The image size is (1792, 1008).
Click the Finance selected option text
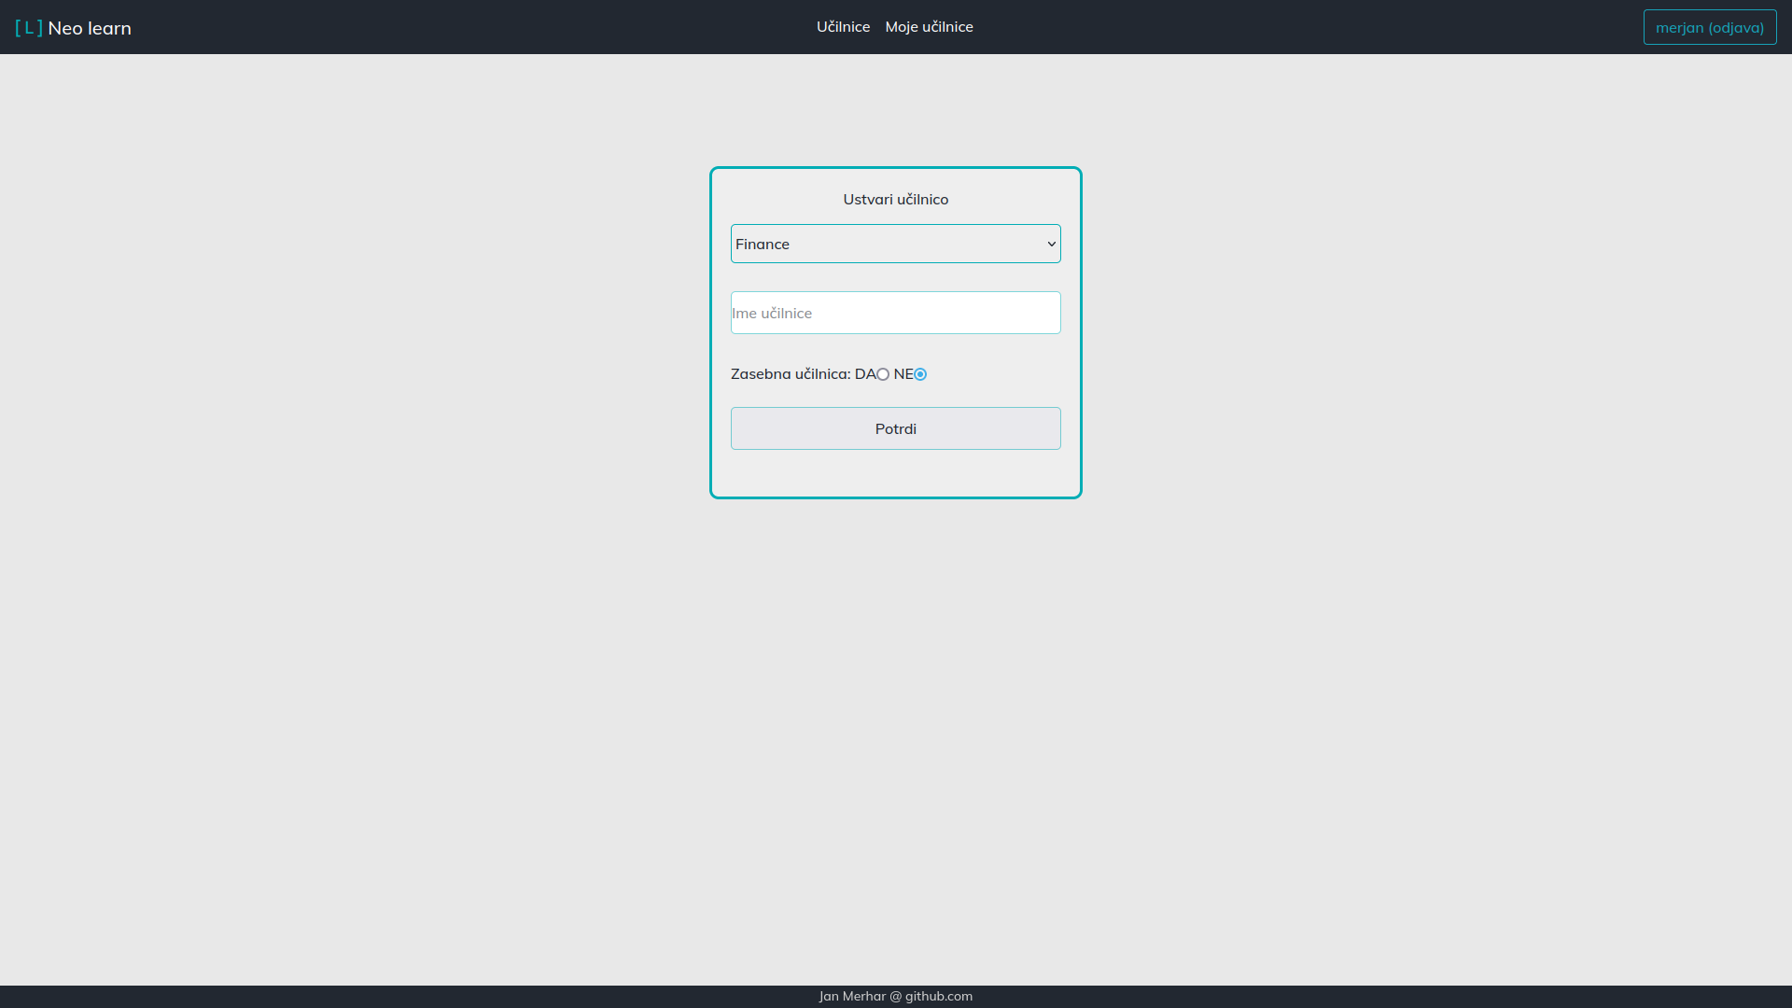click(x=763, y=244)
